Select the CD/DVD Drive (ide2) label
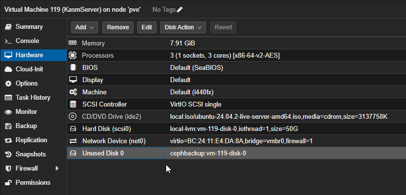This screenshot has width=406, height=195. pyautogui.click(x=112, y=117)
